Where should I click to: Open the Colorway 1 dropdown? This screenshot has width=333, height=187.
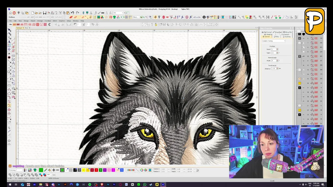coord(22,170)
